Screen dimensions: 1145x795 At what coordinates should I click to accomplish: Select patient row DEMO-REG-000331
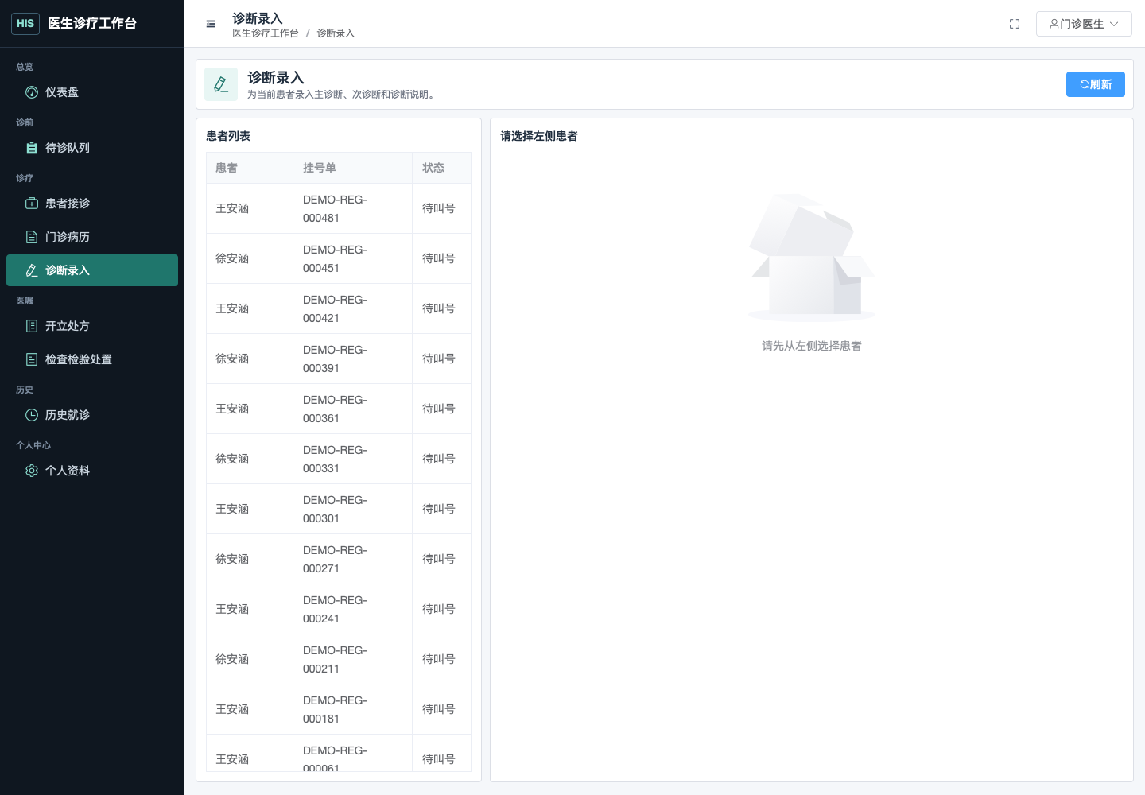click(x=339, y=459)
